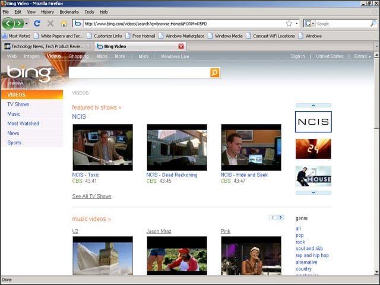380x285 pixels.
Task: Click the Google search magnifier icon
Action: click(373, 24)
